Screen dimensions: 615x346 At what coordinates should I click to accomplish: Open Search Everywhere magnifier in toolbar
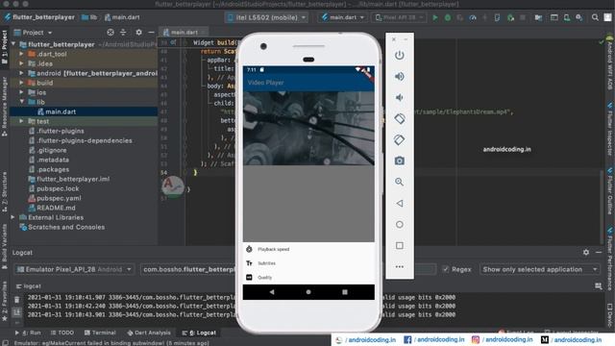tap(595, 17)
